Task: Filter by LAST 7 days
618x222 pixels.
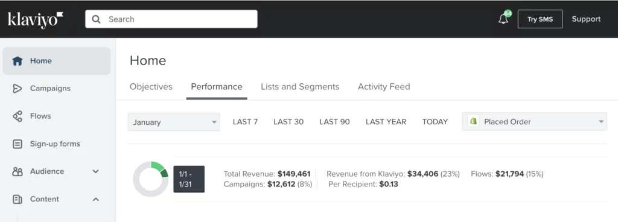Action: point(245,122)
